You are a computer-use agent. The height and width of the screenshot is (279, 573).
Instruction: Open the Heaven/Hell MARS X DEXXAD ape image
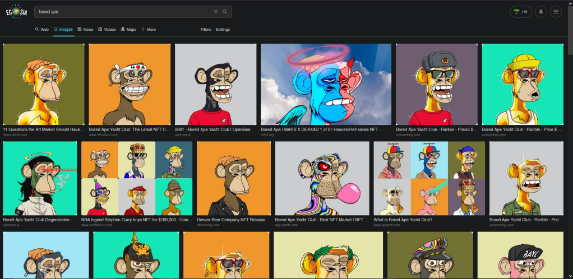[326, 84]
